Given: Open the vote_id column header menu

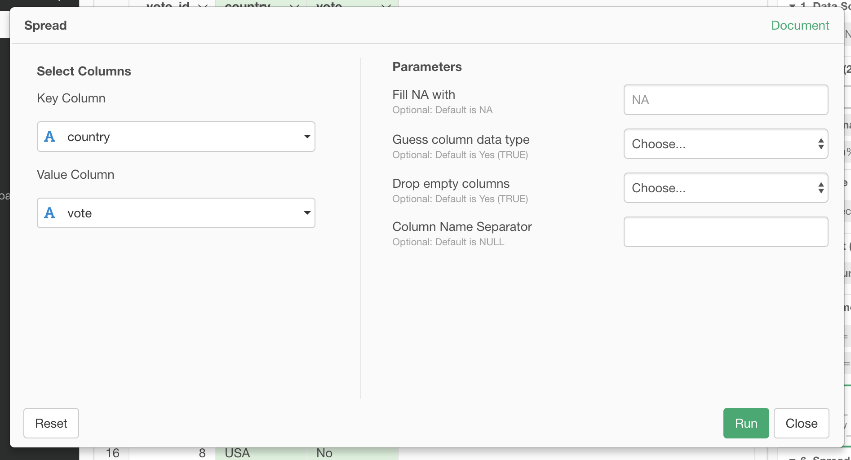Looking at the screenshot, I should 203,5.
